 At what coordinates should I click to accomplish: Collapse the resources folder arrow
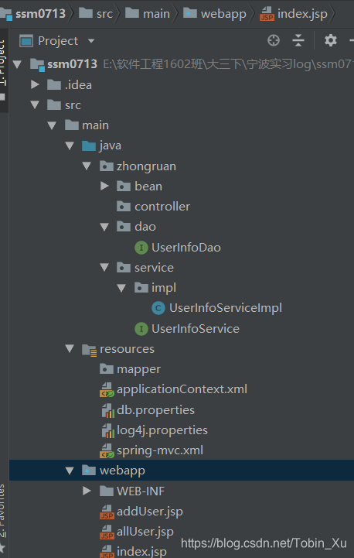[x=70, y=349]
